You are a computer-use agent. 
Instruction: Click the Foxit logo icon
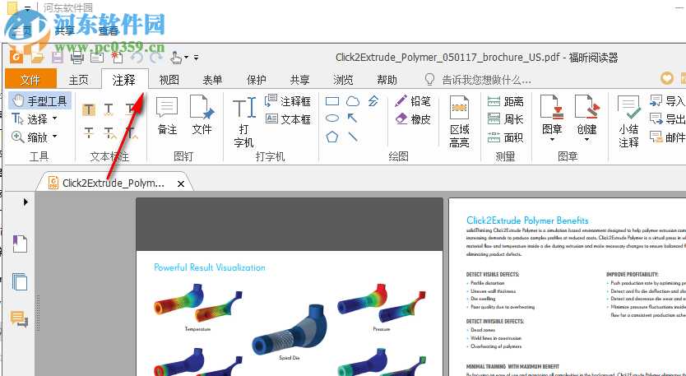[16, 57]
